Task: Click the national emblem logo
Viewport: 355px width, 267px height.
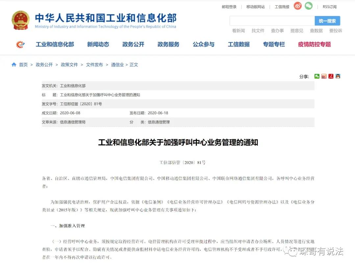Action: tap(20, 20)
